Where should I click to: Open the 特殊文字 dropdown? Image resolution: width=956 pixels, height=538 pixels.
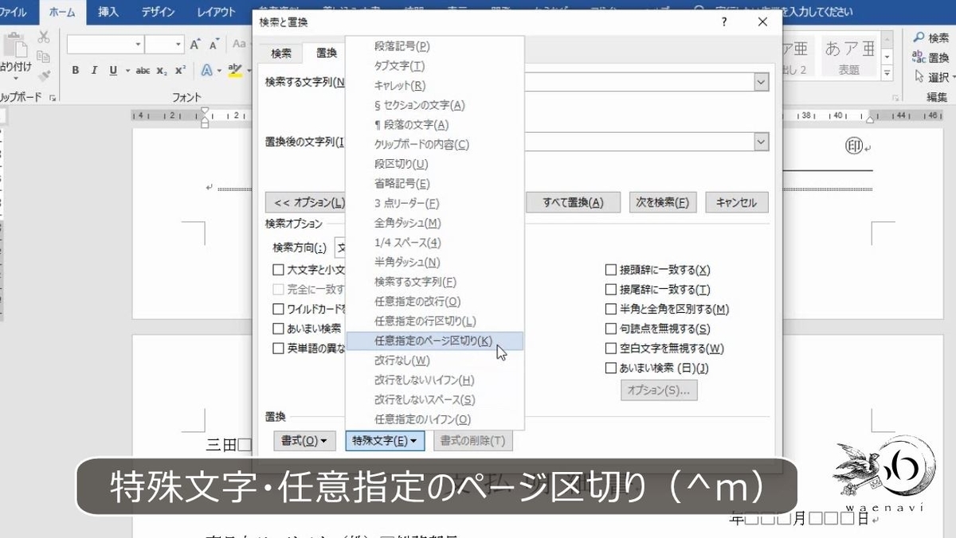(385, 440)
